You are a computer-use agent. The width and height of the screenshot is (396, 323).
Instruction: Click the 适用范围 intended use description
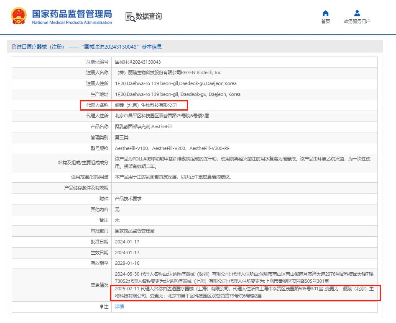point(173,177)
